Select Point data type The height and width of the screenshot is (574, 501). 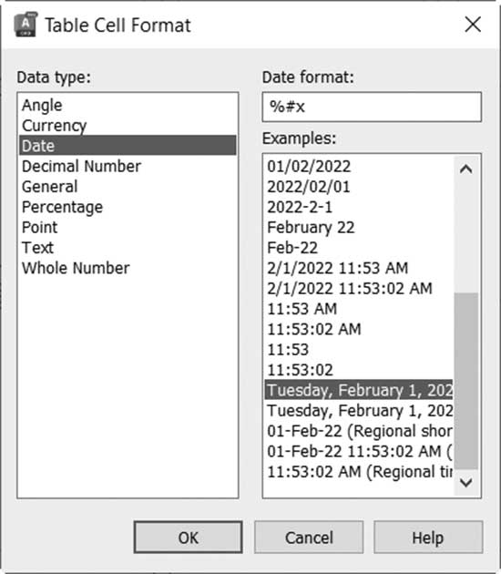click(128, 228)
